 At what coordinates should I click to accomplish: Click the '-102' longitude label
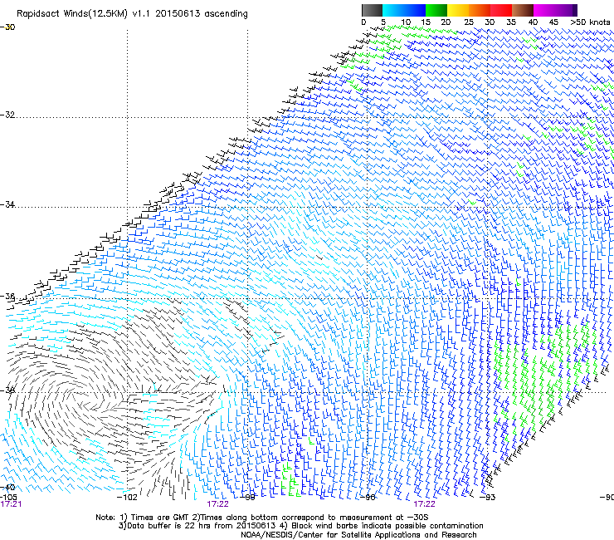click(127, 497)
